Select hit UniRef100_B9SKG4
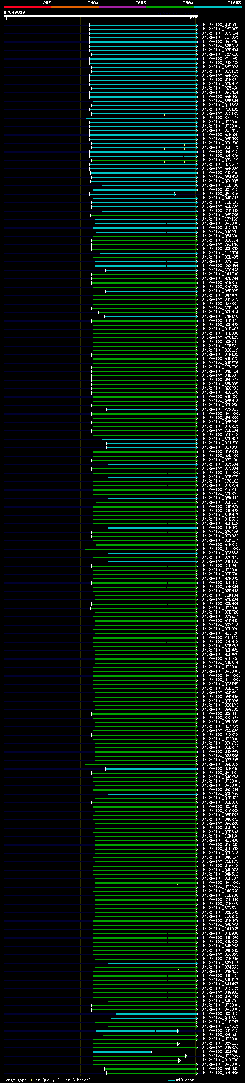The image size is (245, 1083). [x=220, y=33]
